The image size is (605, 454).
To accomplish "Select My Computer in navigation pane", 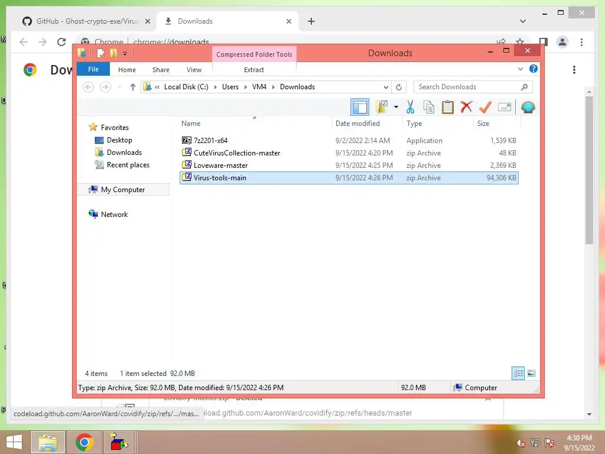I will point(123,190).
